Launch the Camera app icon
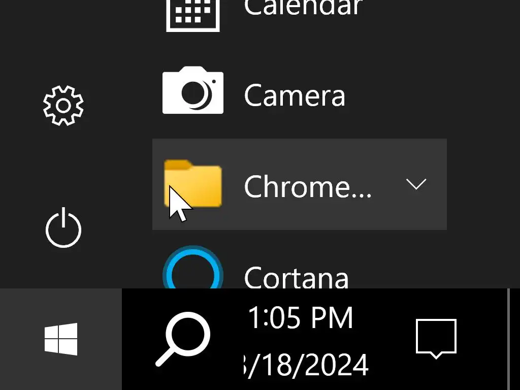The height and width of the screenshot is (390, 520). pos(193,90)
